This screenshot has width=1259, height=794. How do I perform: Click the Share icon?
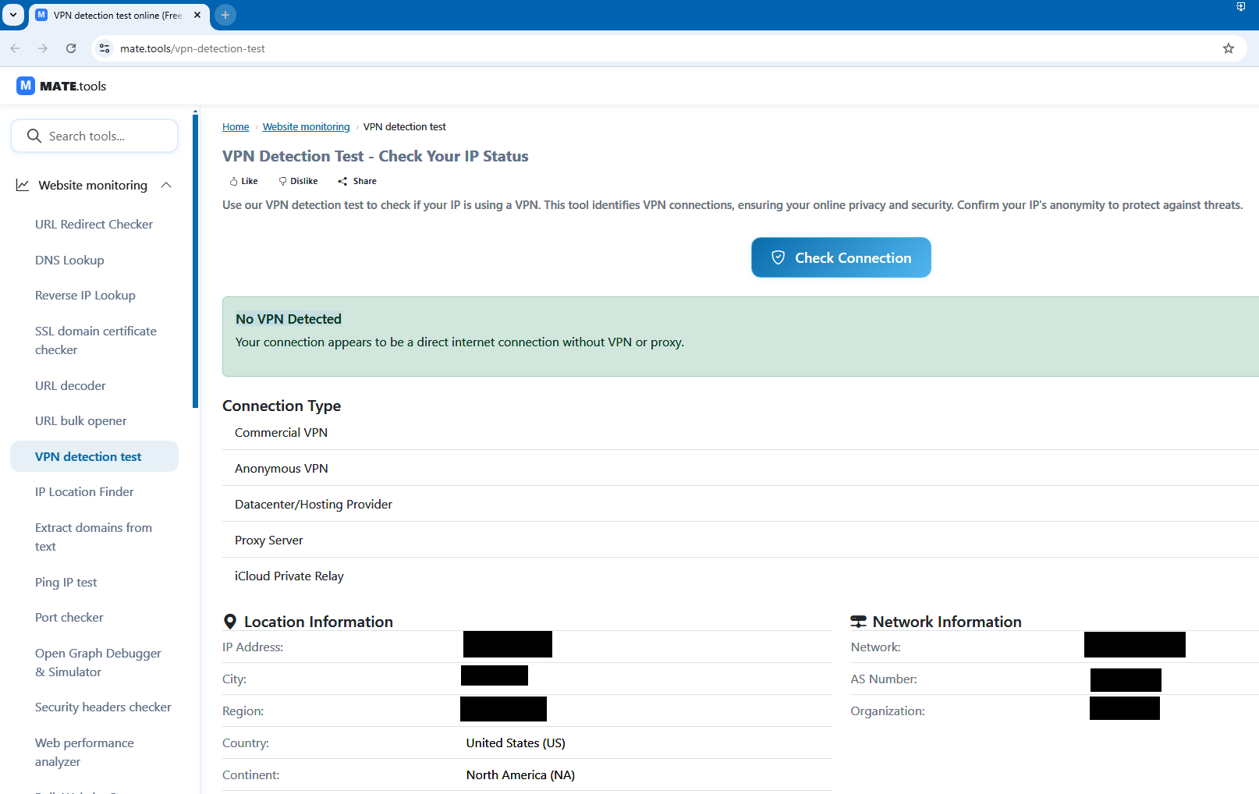tap(342, 181)
